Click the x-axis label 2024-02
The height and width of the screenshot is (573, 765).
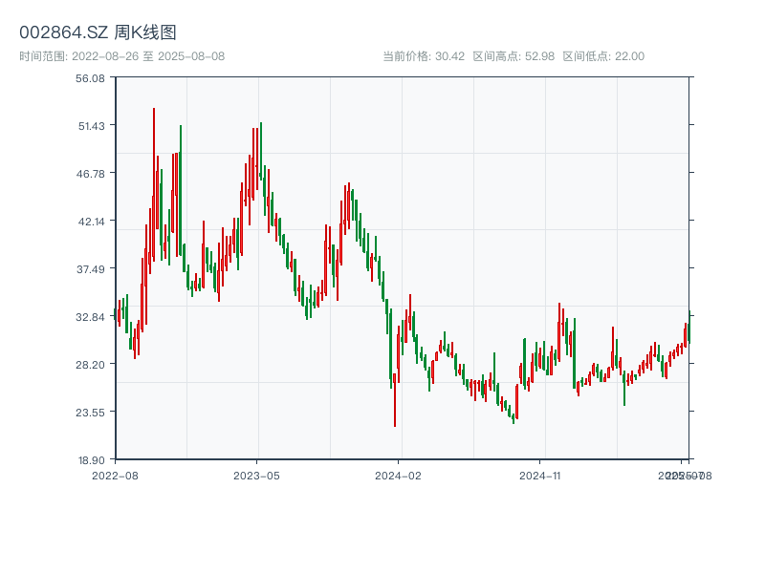tap(398, 476)
